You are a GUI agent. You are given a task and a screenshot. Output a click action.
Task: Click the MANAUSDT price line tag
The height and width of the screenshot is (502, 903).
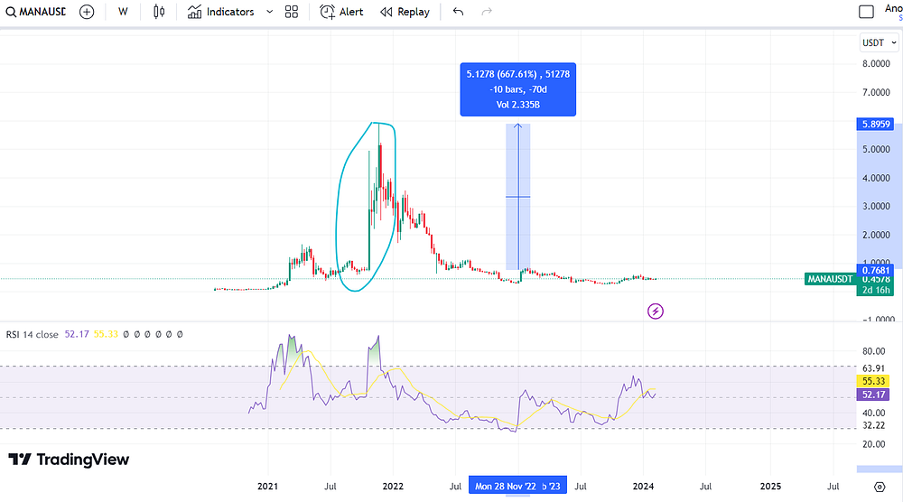[830, 279]
